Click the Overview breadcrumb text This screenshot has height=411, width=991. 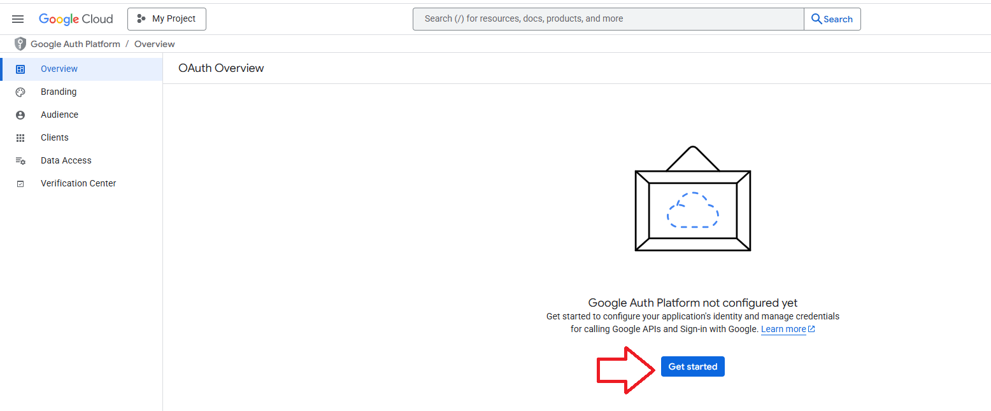coord(155,44)
